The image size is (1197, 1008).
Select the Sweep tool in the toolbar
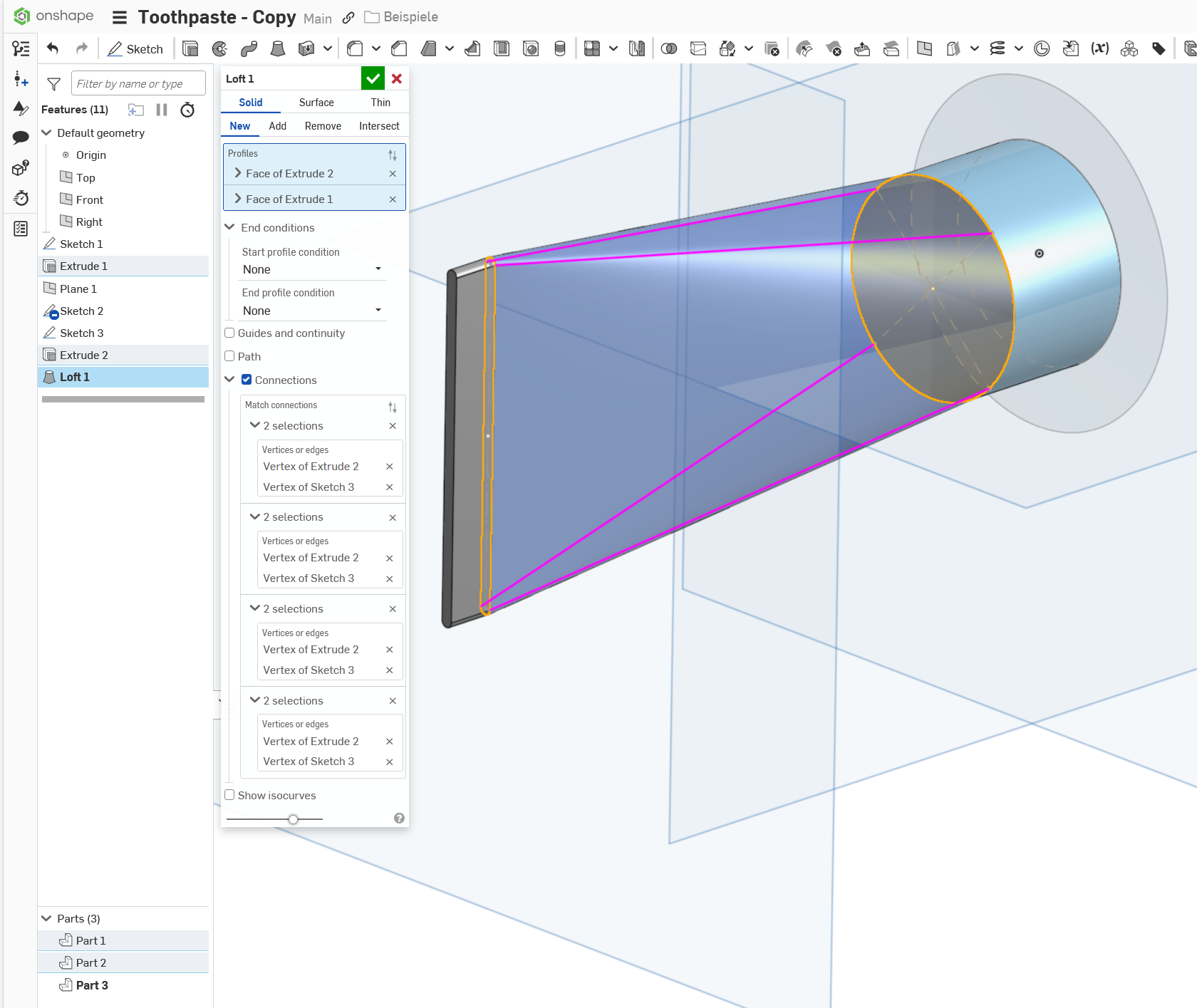click(249, 48)
